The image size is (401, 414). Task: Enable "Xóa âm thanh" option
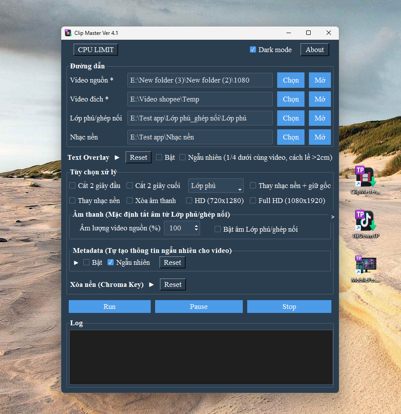coord(130,200)
